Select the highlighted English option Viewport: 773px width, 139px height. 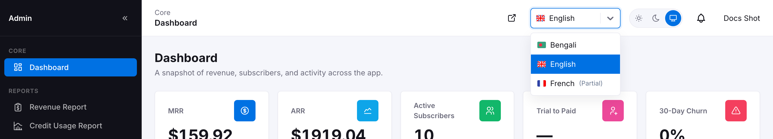pyautogui.click(x=575, y=64)
